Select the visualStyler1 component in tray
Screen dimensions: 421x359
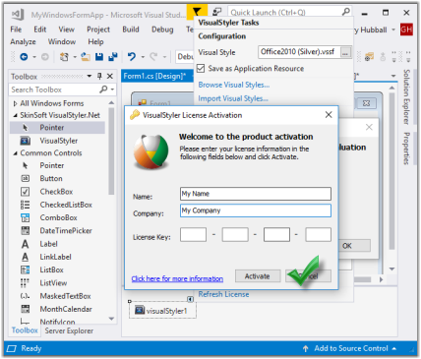[x=161, y=311]
